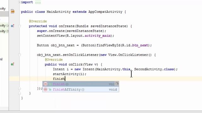The height and width of the screenshot is (113, 202).
Task: Click "super" keyword in super.onCreate line
Action: (x=42, y=31)
